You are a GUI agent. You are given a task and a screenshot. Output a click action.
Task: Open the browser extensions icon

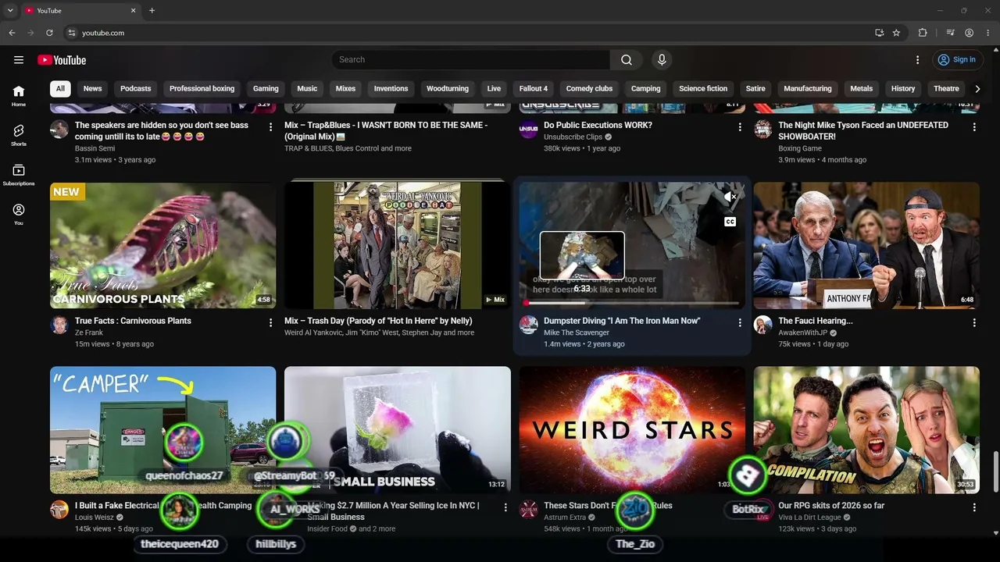pos(923,33)
